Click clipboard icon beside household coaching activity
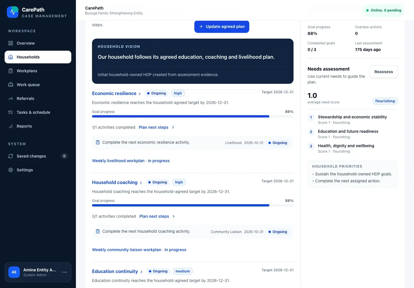 coord(98,231)
